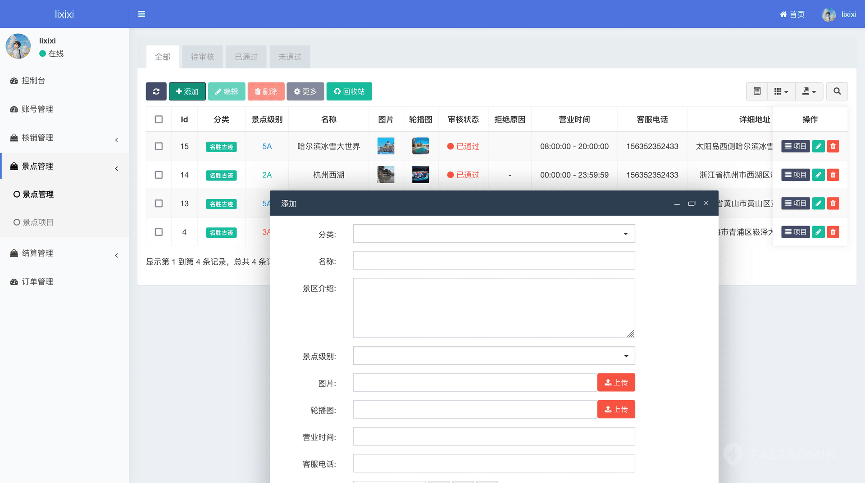
Task: Open 景点项目 in the sidebar
Action: [38, 222]
